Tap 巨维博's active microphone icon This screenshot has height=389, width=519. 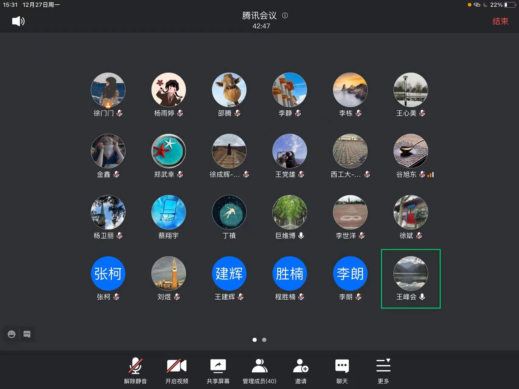click(301, 236)
